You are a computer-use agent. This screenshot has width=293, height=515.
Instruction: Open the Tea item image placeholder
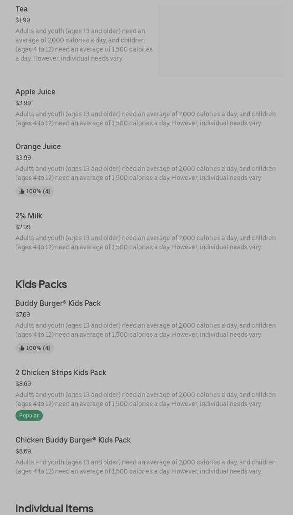point(221,40)
